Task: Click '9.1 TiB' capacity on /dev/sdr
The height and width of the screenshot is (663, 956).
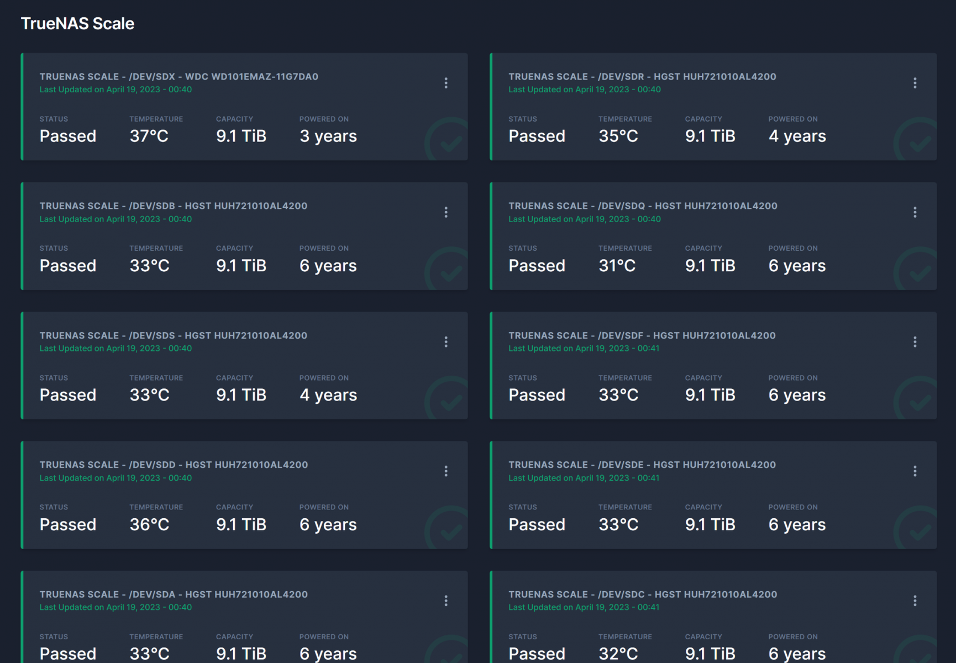Action: pos(710,136)
